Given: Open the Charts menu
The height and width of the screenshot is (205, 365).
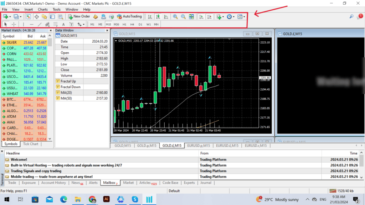Looking at the screenshot, I should 42,9.
